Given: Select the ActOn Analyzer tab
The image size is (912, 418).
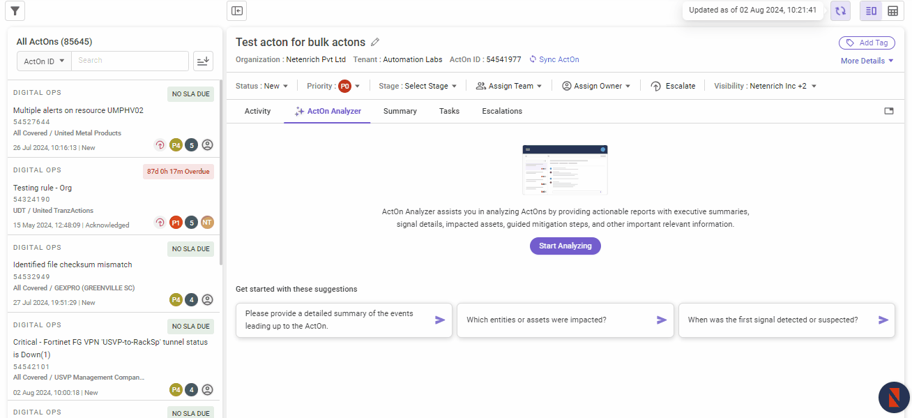Looking at the screenshot, I should pos(327,111).
